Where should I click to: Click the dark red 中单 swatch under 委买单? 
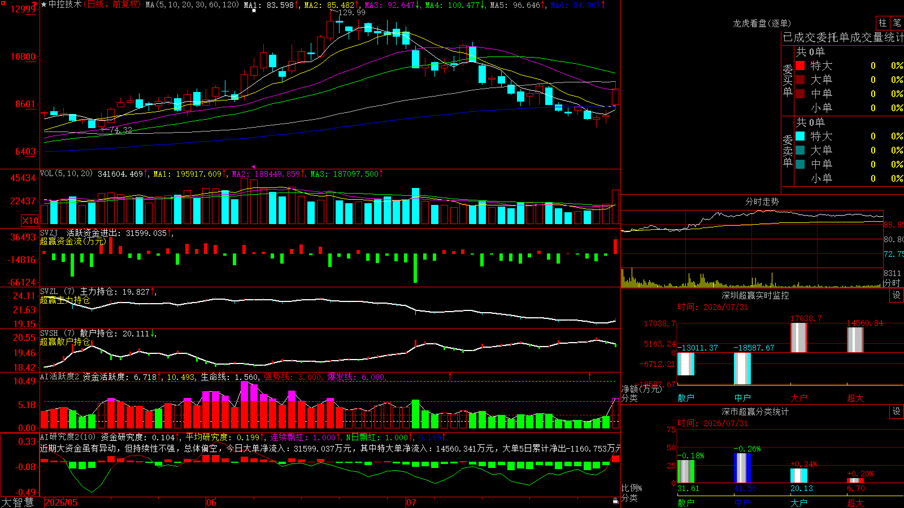[x=800, y=94]
